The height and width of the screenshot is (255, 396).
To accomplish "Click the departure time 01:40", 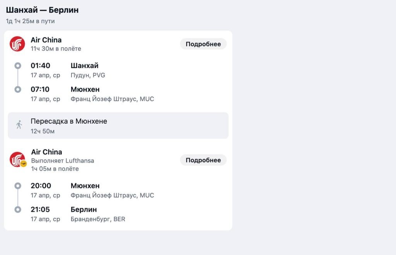I will 41,65.
